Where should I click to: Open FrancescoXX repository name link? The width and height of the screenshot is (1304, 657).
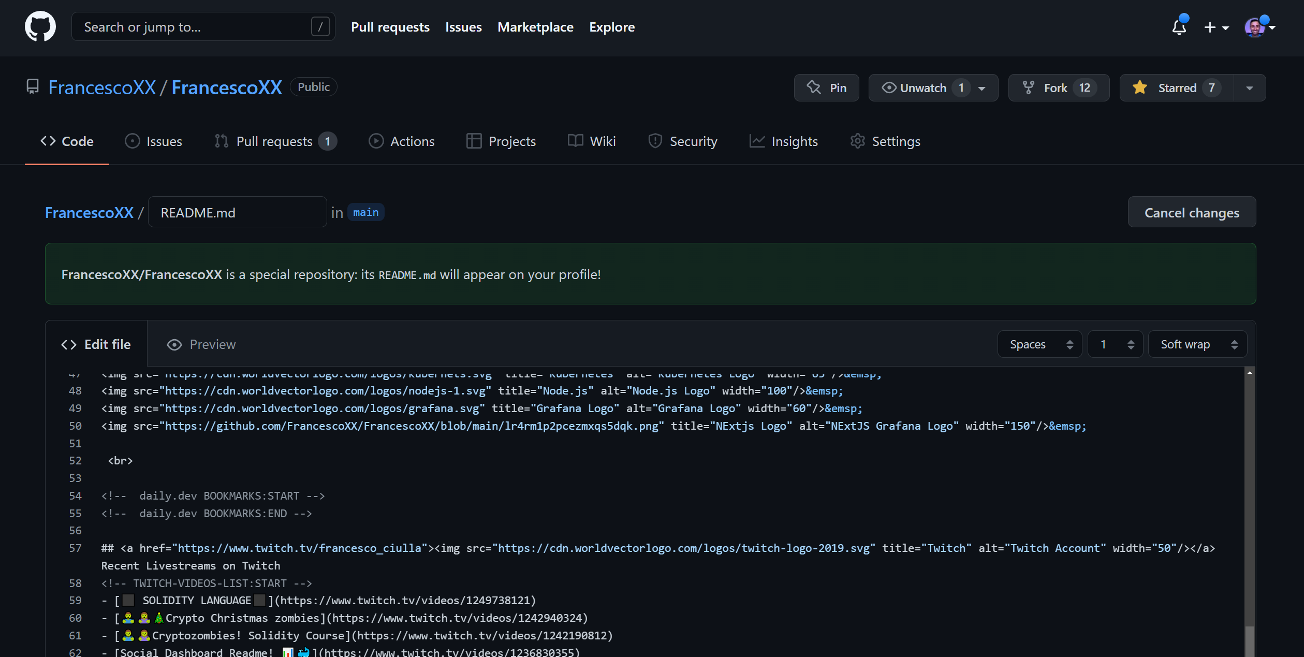click(x=227, y=87)
